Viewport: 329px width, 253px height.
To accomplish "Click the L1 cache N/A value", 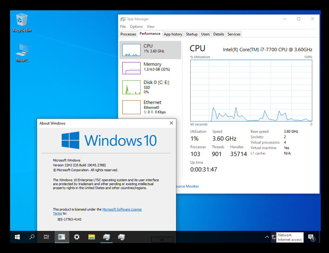I will tap(287, 153).
